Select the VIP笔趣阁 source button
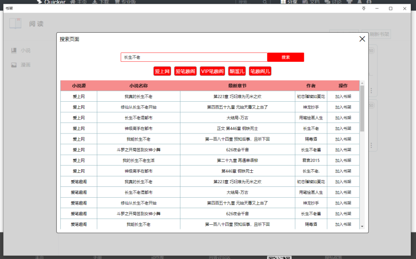This screenshot has height=259, width=416. point(212,71)
